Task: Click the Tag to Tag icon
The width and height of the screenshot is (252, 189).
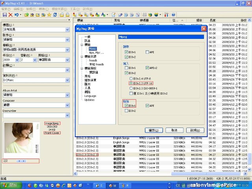Action: 97,15
